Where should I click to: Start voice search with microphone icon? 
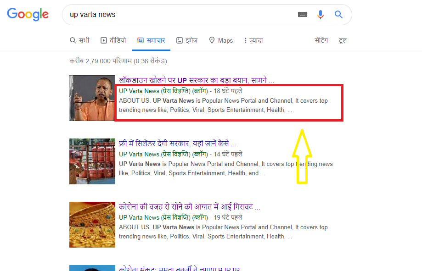click(320, 15)
